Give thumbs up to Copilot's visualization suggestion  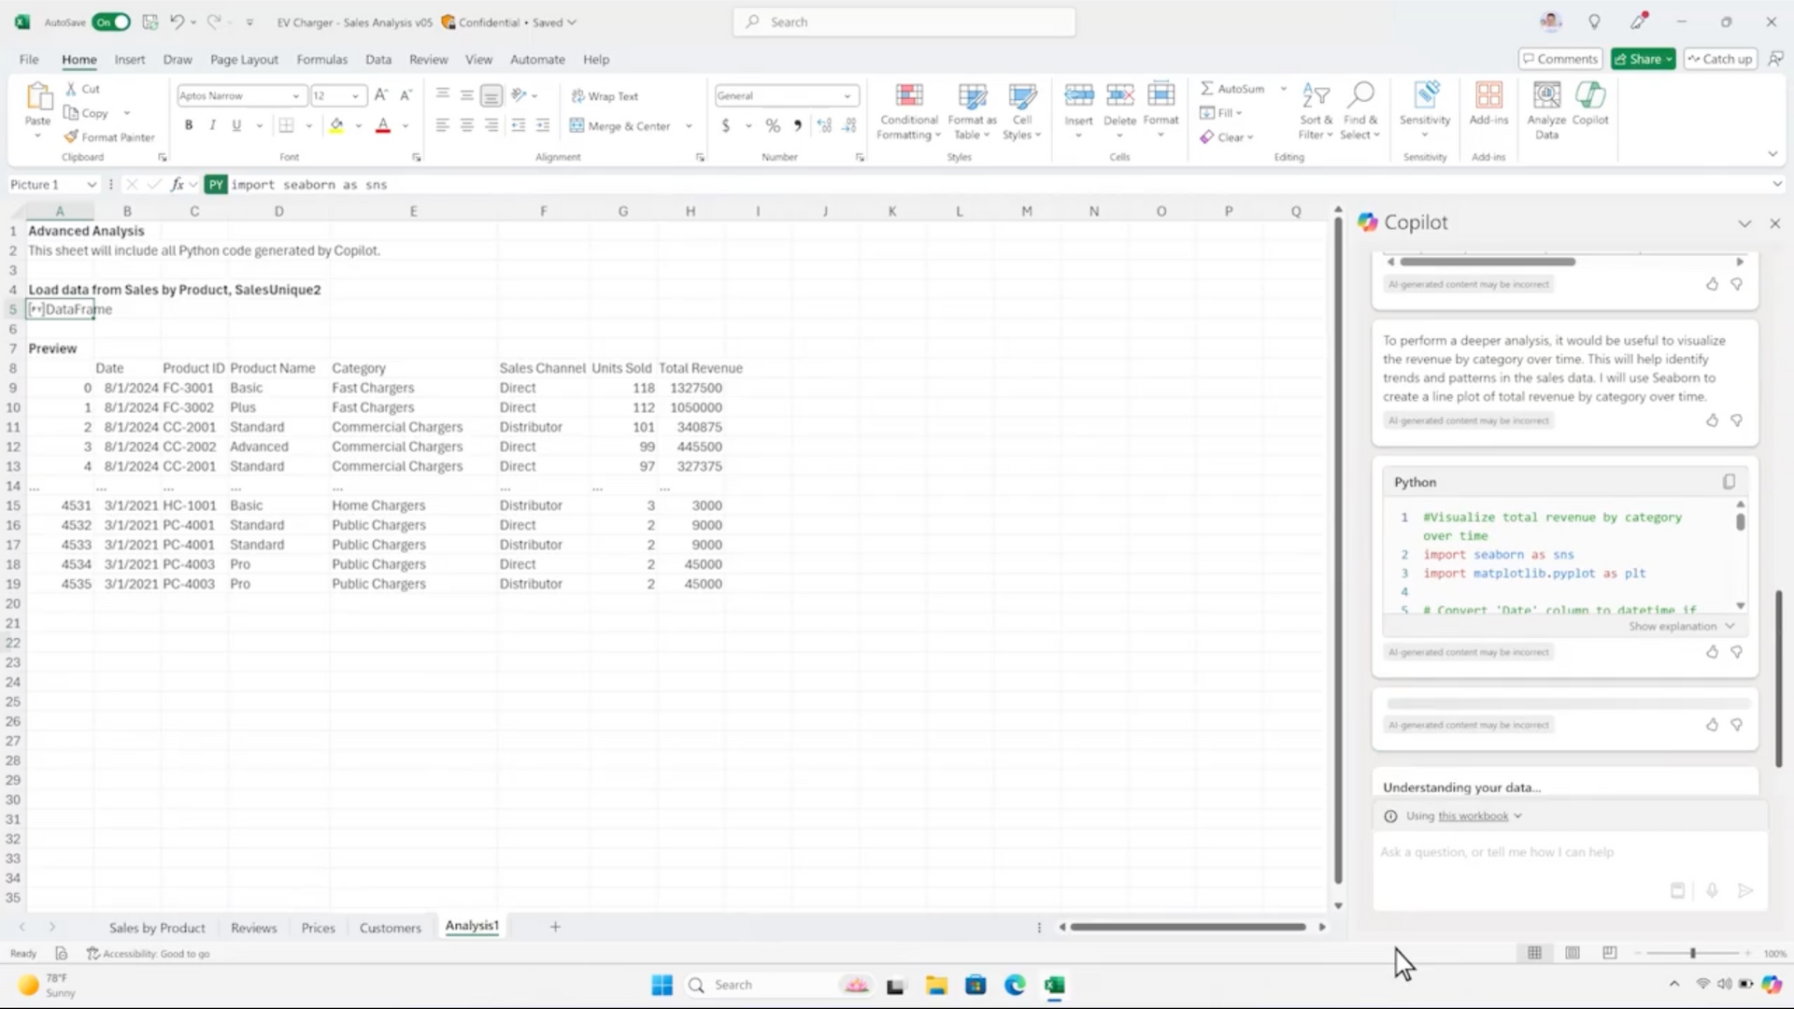pyautogui.click(x=1712, y=420)
